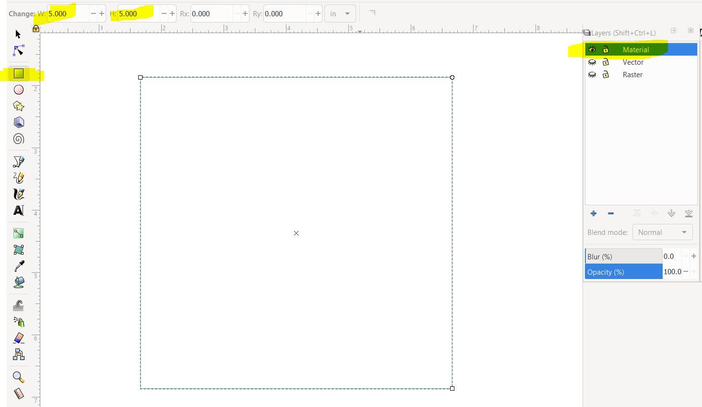The height and width of the screenshot is (407, 702).
Task: Raise layer one step up
Action: (654, 213)
